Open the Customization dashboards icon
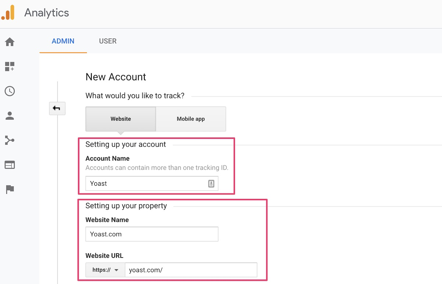442x284 pixels. tap(10, 67)
